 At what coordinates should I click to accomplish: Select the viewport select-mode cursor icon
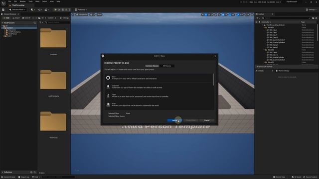pyautogui.click(x=203, y=14)
